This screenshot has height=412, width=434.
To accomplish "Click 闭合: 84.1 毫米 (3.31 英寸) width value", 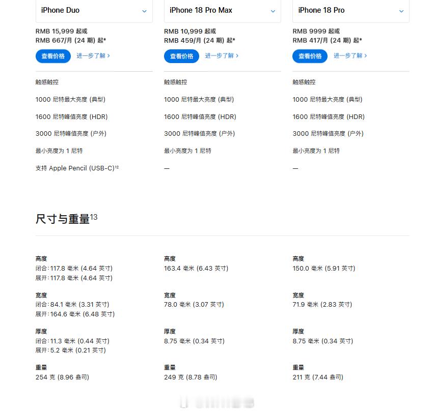I will coord(72,305).
